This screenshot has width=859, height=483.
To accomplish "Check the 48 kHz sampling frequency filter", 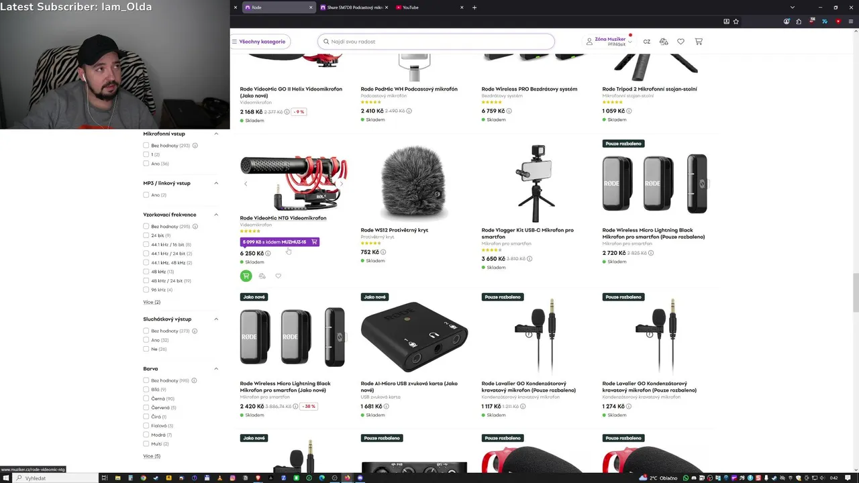I will [146, 272].
